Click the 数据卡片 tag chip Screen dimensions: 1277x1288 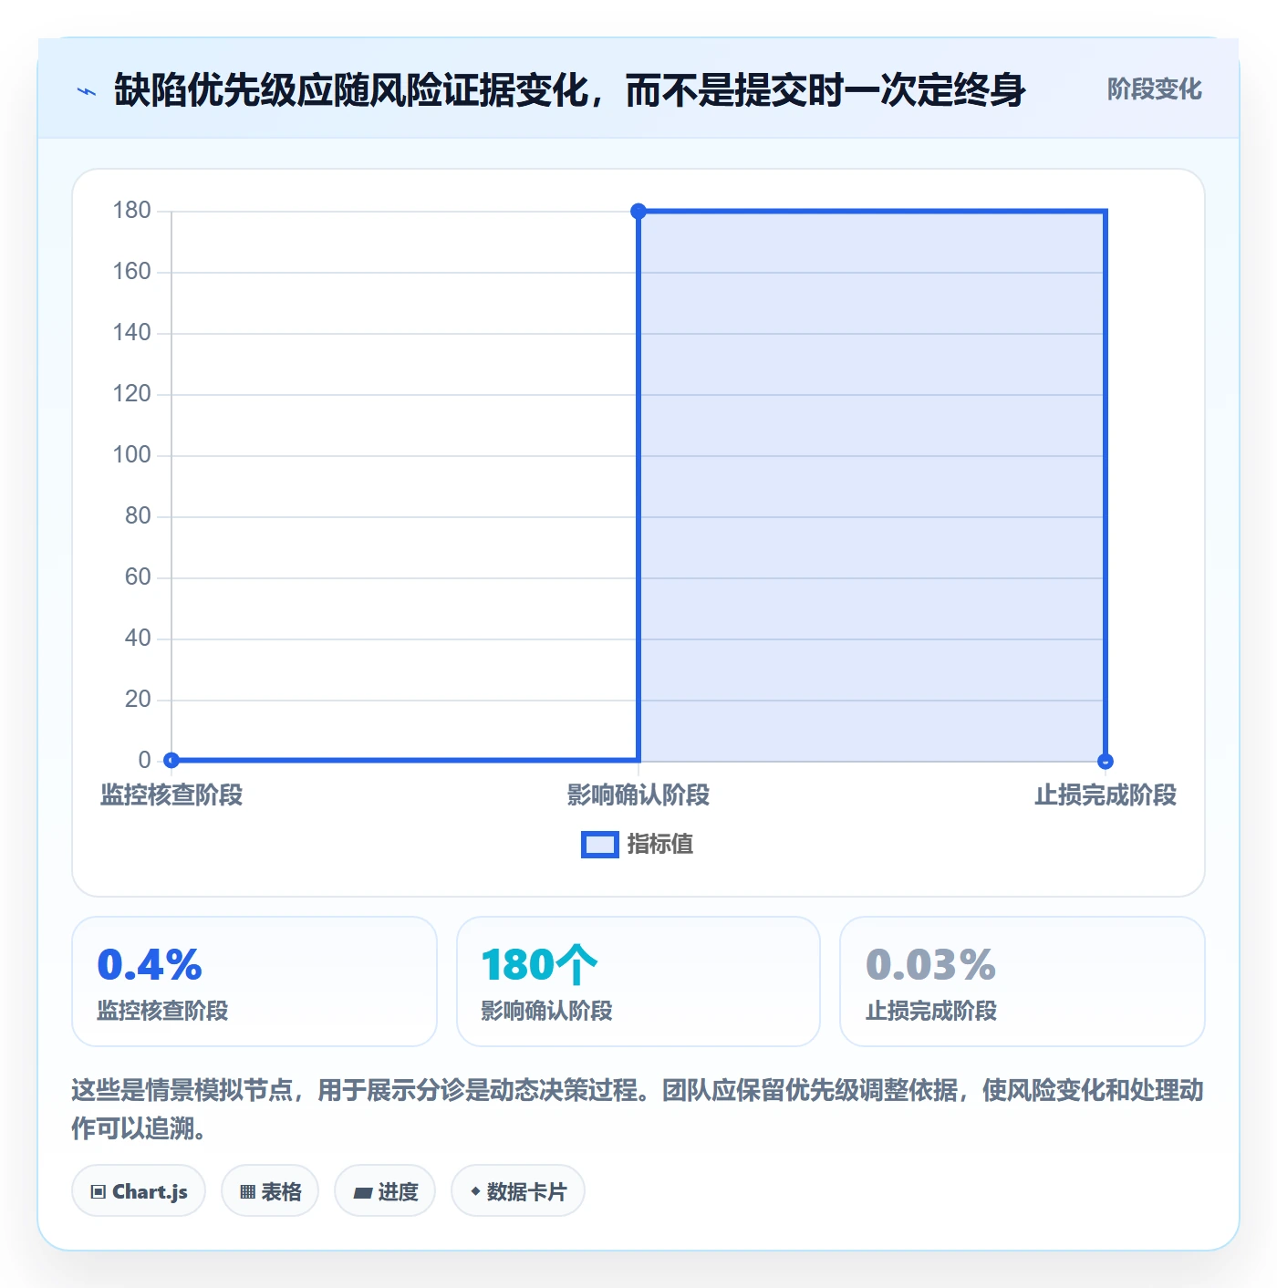518,1191
